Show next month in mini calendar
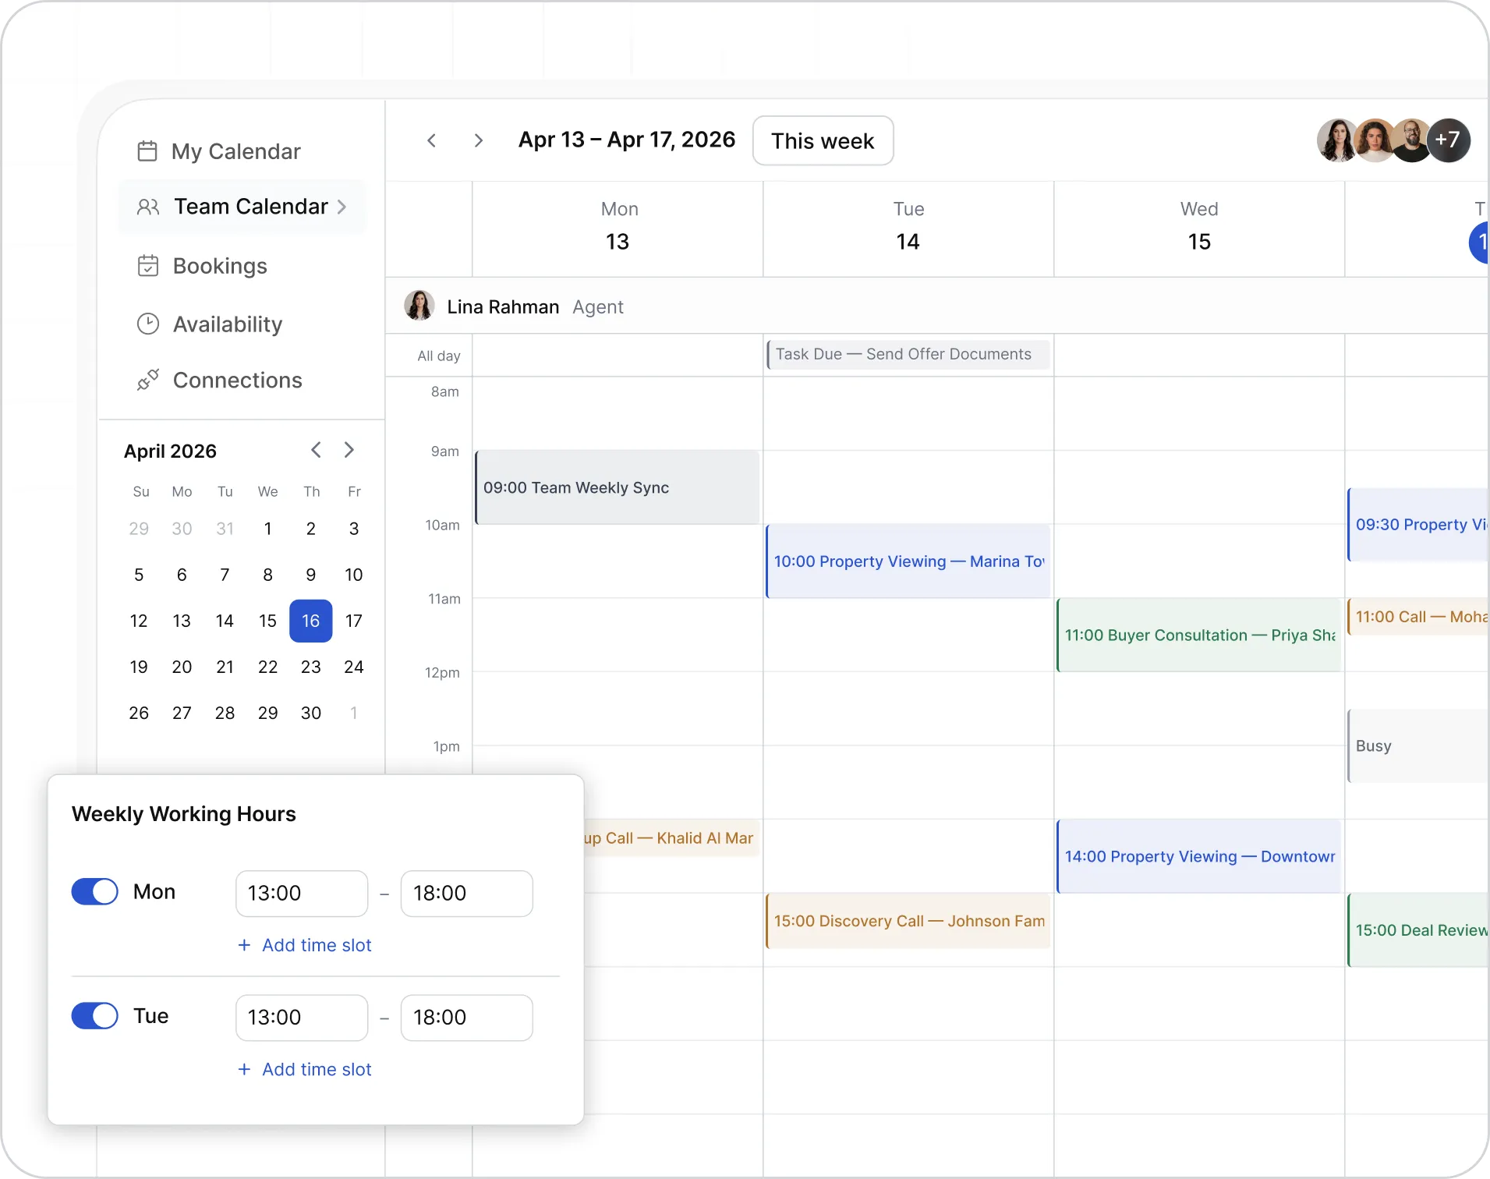The image size is (1490, 1179). tap(349, 450)
